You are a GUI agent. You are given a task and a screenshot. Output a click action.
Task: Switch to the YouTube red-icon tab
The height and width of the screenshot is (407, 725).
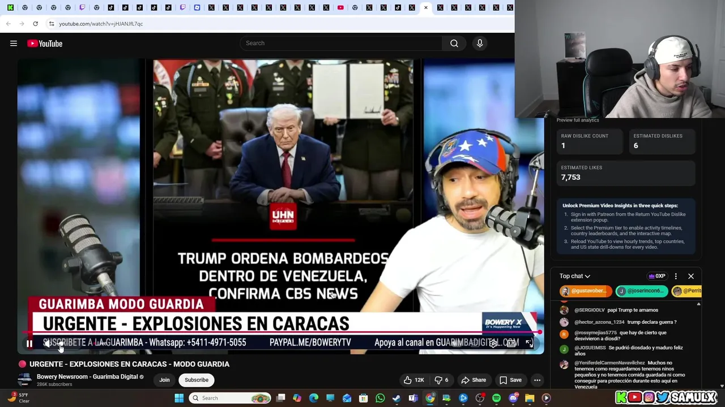340,8
